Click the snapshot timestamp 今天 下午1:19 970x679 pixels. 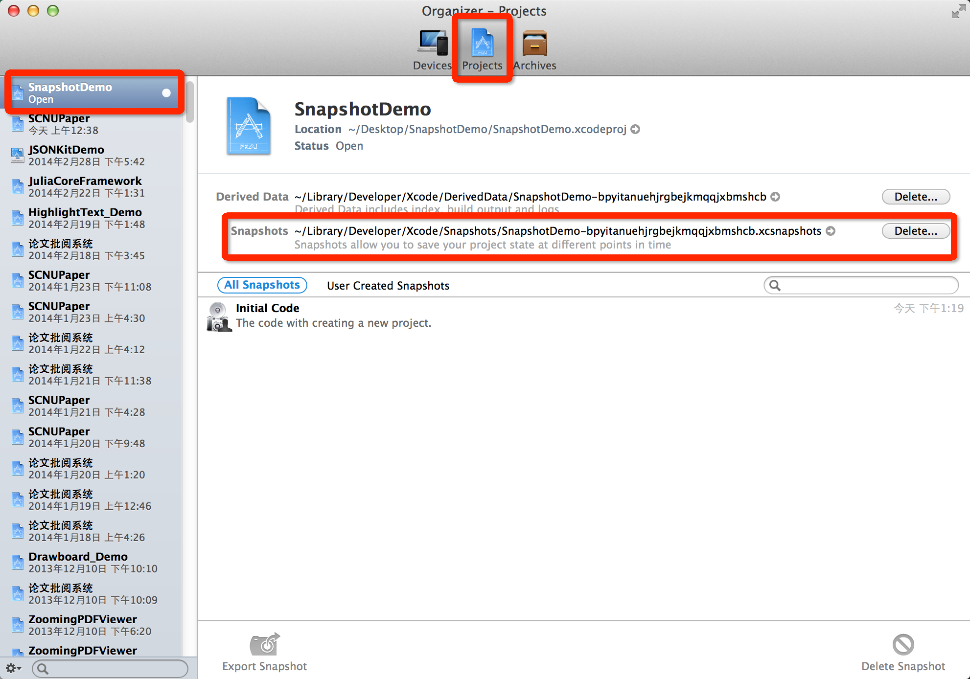[928, 308]
